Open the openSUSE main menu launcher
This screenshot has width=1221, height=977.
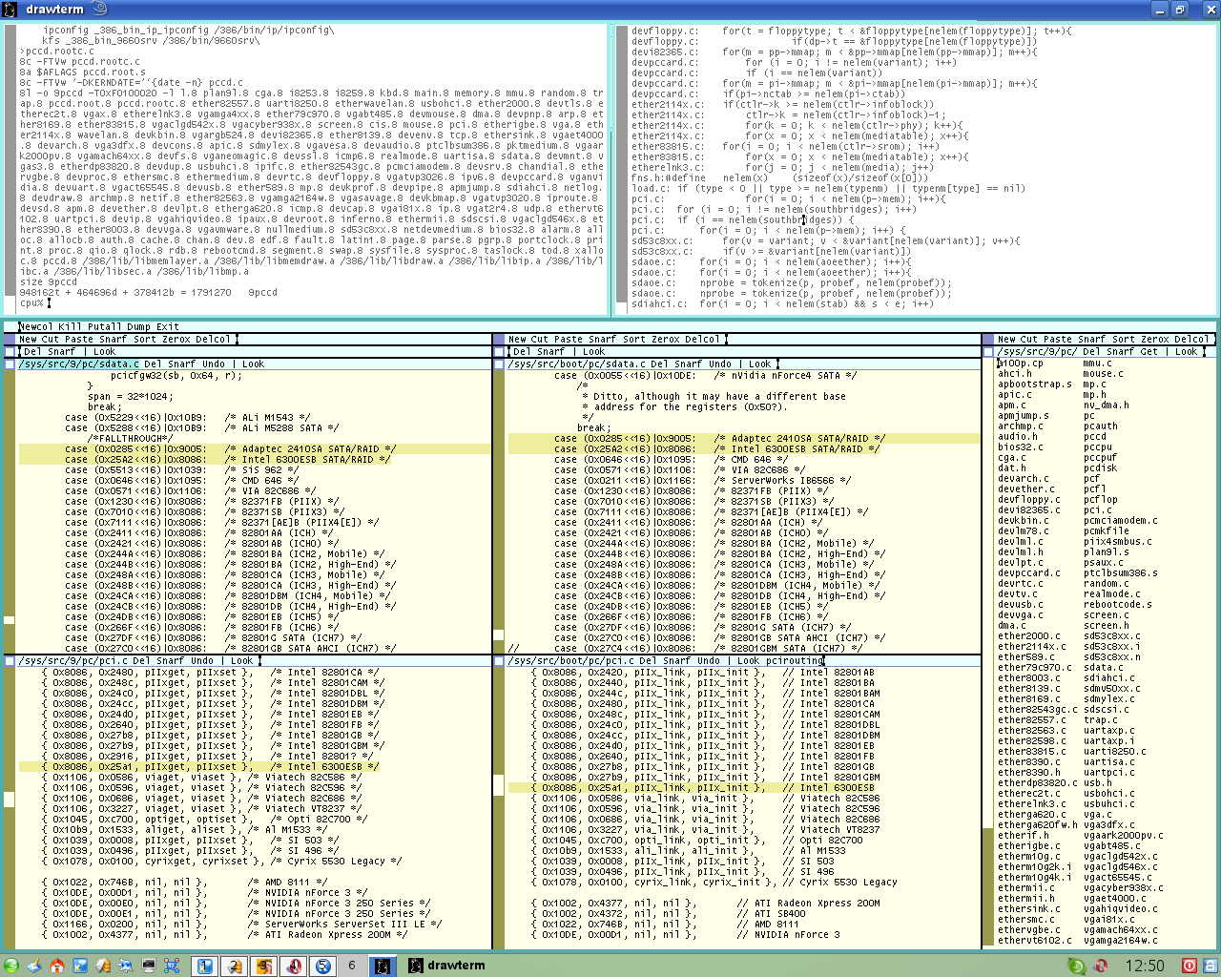click(11, 966)
